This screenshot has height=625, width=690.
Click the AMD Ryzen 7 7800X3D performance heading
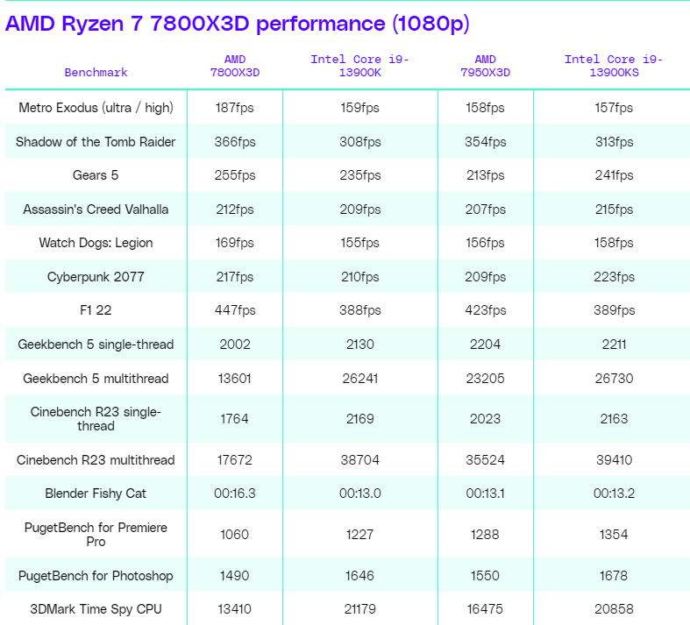tap(238, 24)
